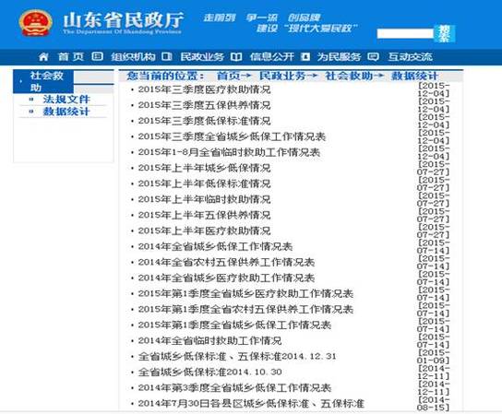Viewport: 502px width, 414px height.
Task: Open 2014年全省城乡医疗救助工作情况表
Action: pos(226,278)
